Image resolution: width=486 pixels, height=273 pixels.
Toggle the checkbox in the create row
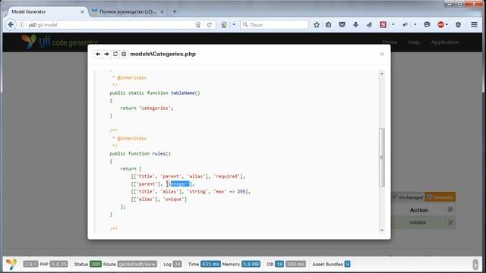point(450,222)
